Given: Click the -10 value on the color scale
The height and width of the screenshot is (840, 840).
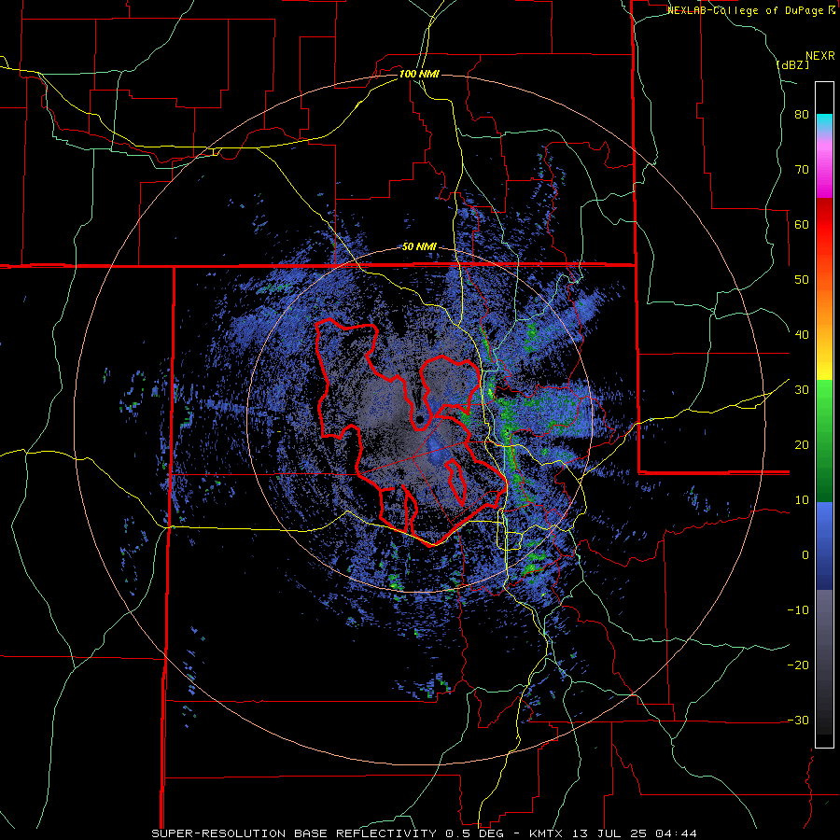Looking at the screenshot, I should point(798,610).
